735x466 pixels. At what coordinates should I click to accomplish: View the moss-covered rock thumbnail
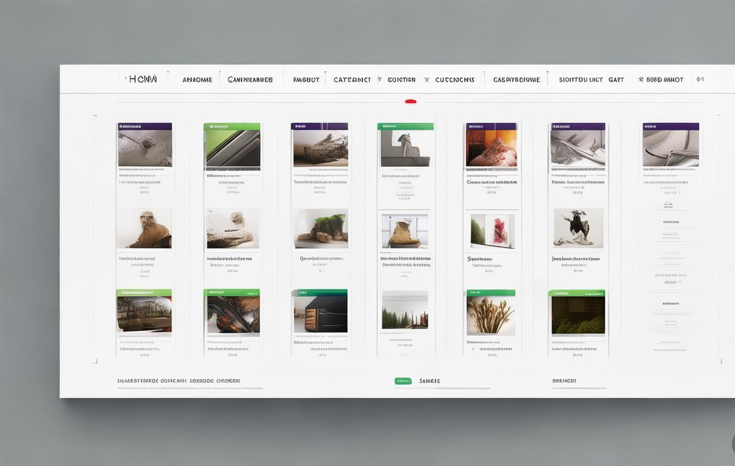(x=320, y=229)
